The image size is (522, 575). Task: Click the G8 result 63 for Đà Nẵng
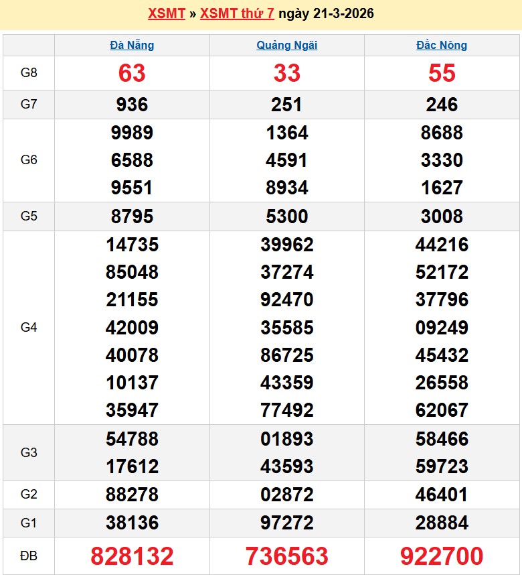132,73
